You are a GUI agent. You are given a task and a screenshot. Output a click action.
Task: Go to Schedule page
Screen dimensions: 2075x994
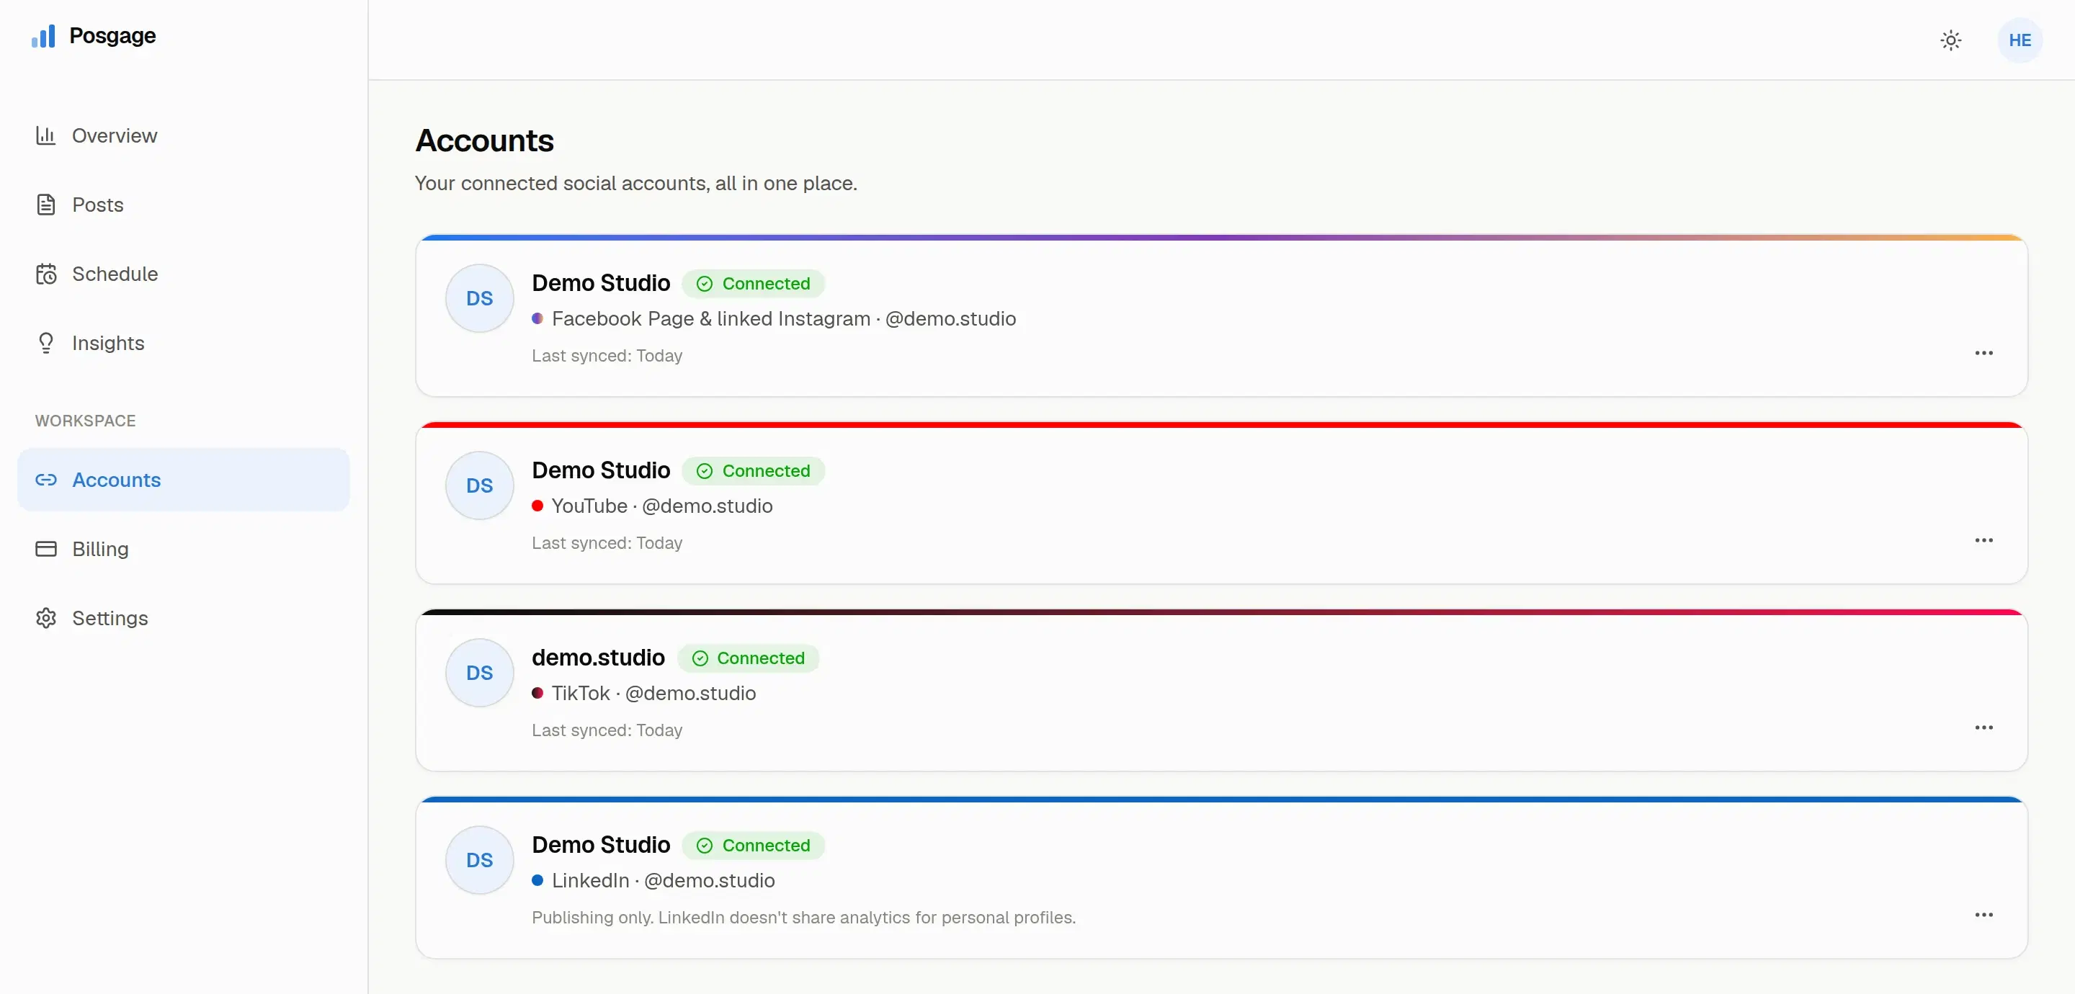184,274
